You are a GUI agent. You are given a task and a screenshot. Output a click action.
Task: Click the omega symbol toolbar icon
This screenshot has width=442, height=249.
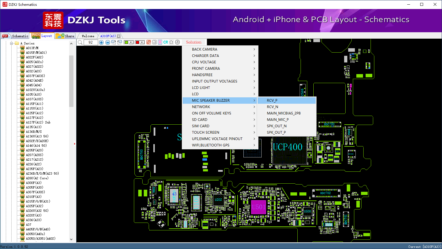[x=171, y=42]
